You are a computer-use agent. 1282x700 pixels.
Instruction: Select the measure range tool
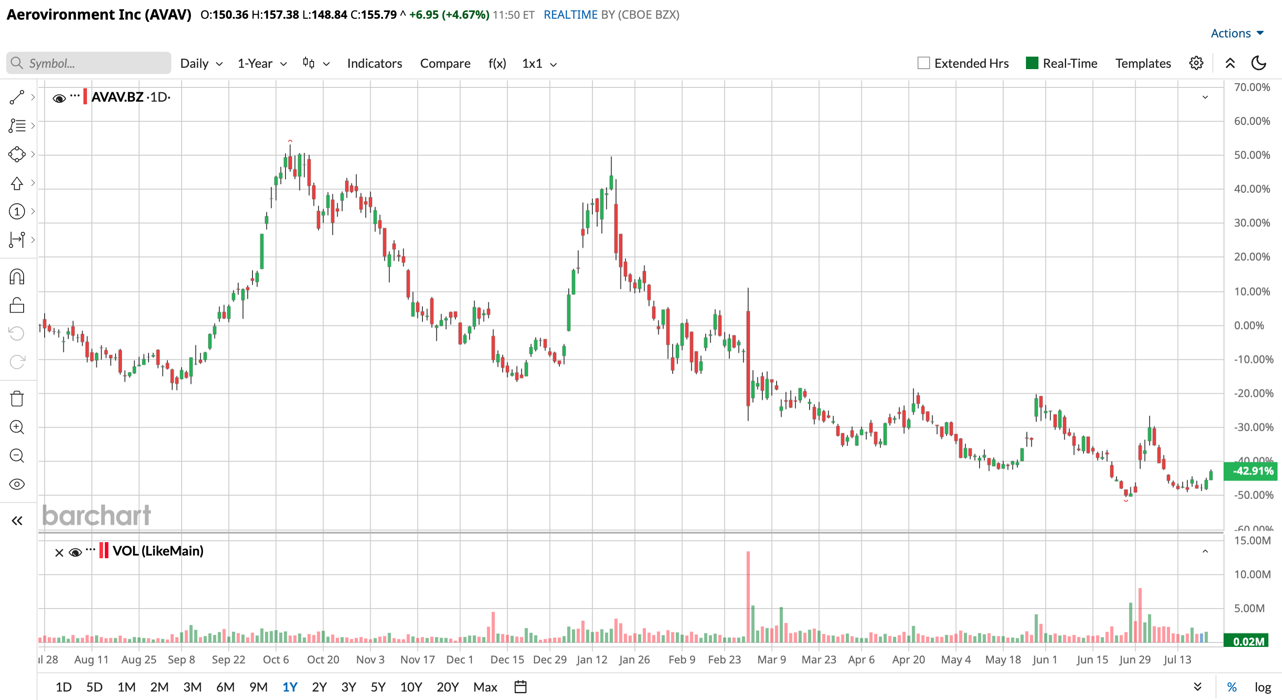pyautogui.click(x=17, y=240)
